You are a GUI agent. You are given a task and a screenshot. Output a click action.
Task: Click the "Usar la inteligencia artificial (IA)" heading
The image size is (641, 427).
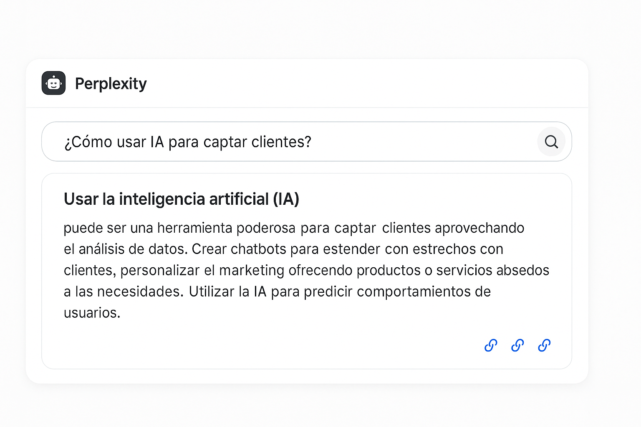click(182, 199)
